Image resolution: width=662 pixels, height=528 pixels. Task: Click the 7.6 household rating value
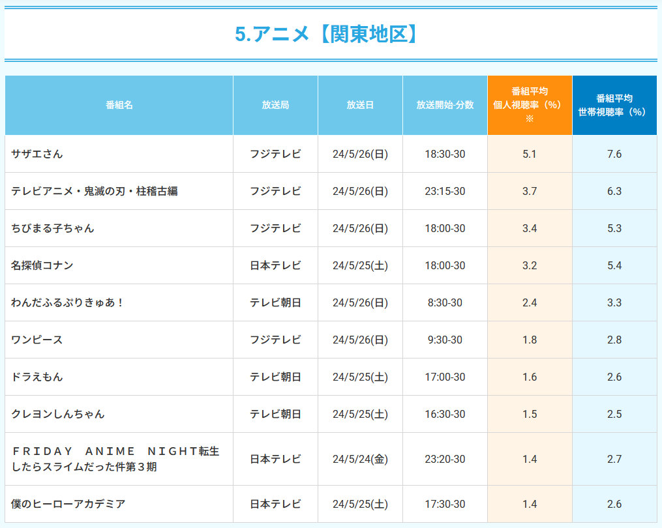(614, 154)
